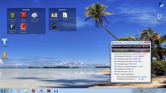166x93 pixels.
Task: Launch Adobe Reader X from the fence
Action: [x=23, y=17]
